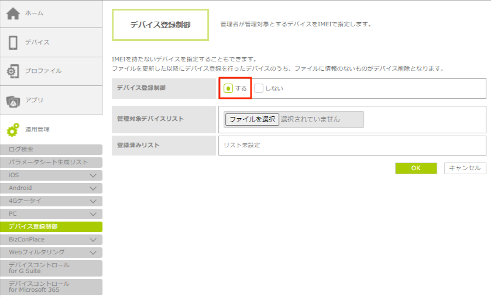Expand the BizConPlace submenu chevron

(x=93, y=240)
